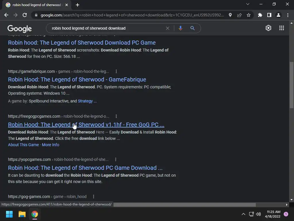Open the Chrome profile menu
The width and height of the screenshot is (294, 221).
(x=278, y=15)
